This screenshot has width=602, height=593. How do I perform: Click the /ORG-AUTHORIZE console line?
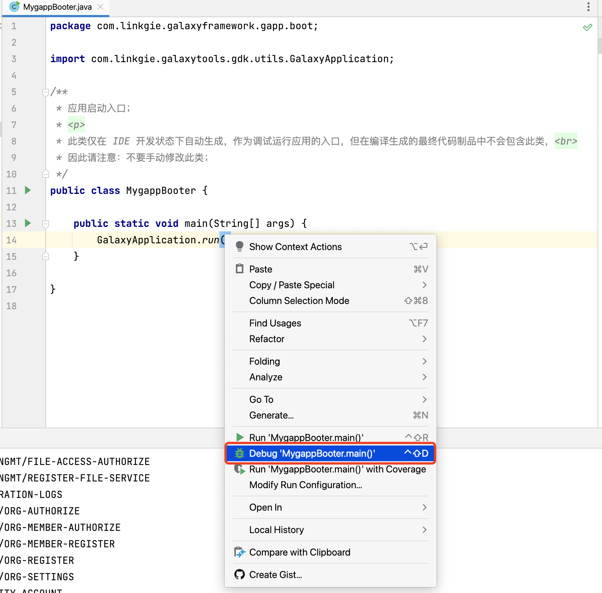coord(40,511)
